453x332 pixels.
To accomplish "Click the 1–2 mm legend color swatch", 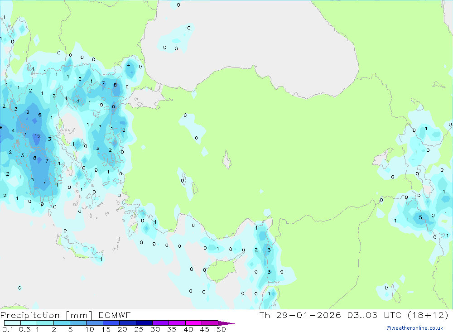I will coord(45,323).
